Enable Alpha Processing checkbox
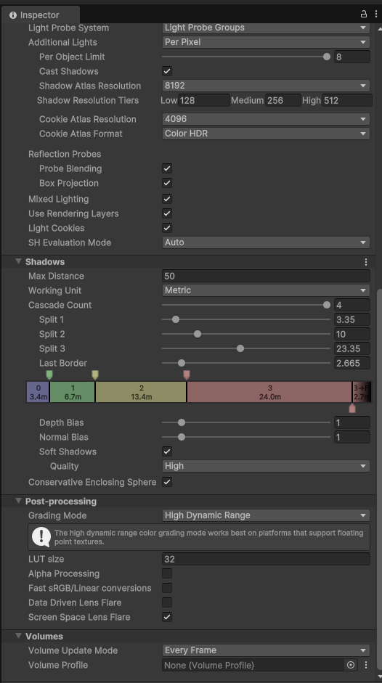This screenshot has height=683, width=382. coord(167,573)
